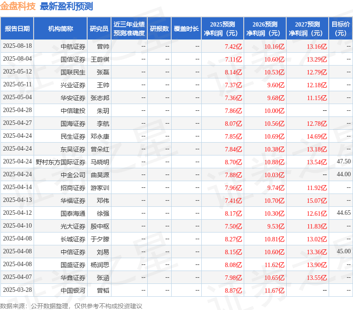This screenshot has width=353, height=310.
Task: Select institution 国联民生
Action: (x=73, y=72)
